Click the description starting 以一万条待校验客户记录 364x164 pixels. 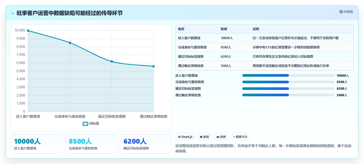(x=296, y=38)
